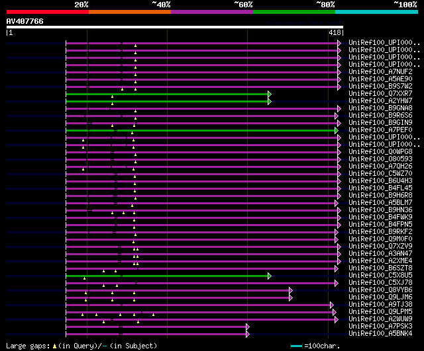This screenshot has width=424, height=351.
Task: Click the arrowhead ending the Q8VYB6 alignment
Action: [291, 291]
